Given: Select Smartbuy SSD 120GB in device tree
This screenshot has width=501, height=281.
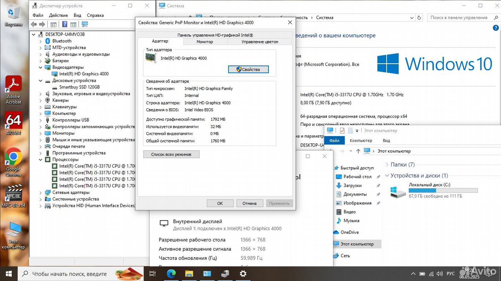Looking at the screenshot, I should point(79,87).
